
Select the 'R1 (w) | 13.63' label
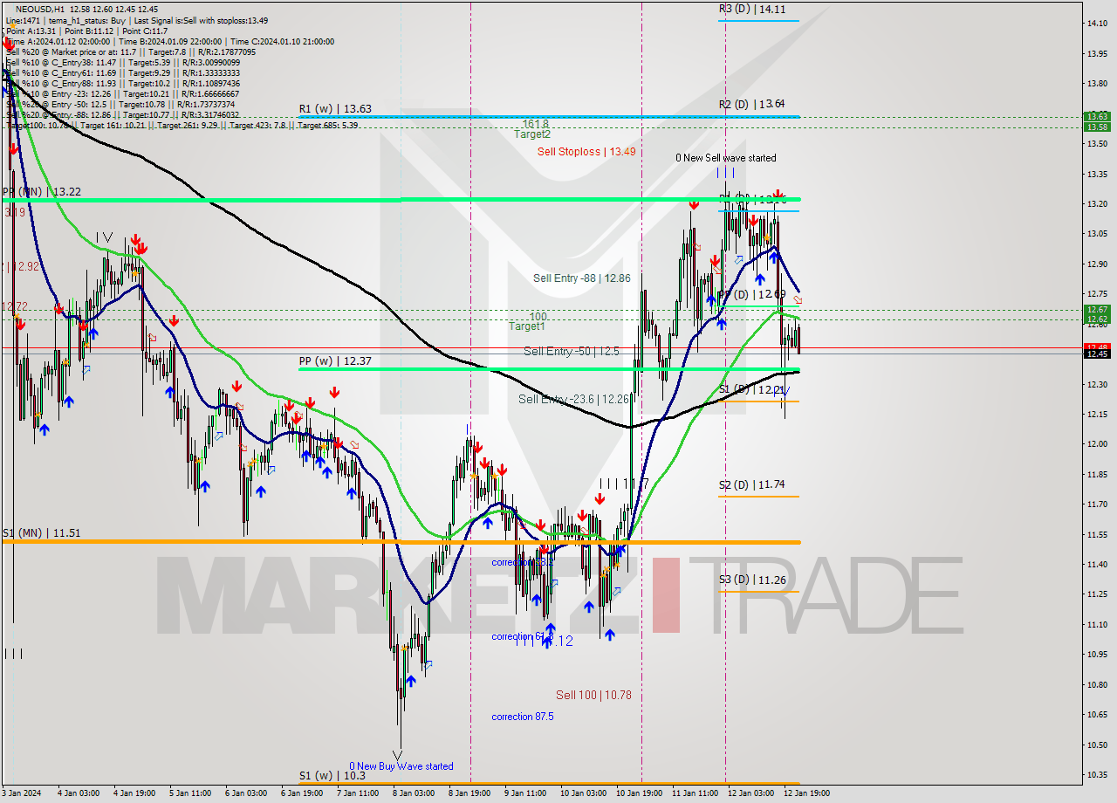(x=335, y=109)
